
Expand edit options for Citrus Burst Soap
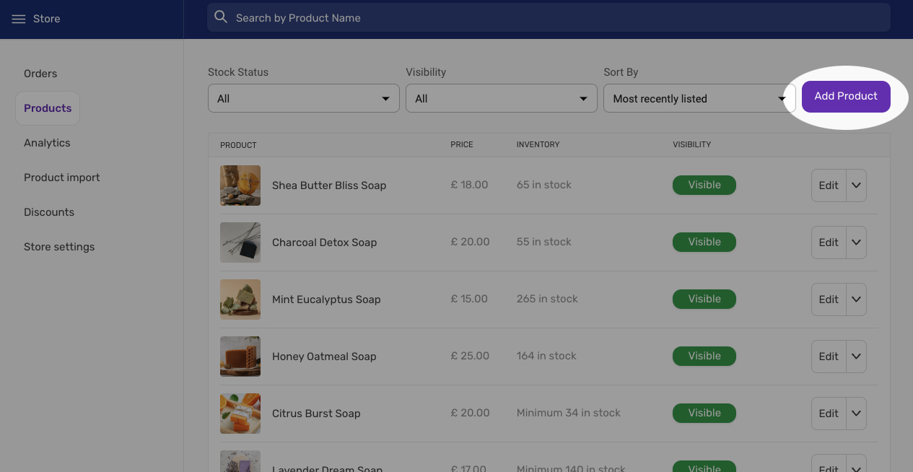856,414
